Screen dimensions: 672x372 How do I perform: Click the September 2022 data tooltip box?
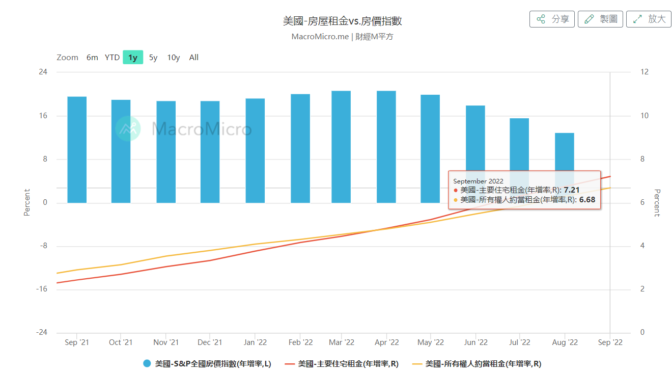524,189
